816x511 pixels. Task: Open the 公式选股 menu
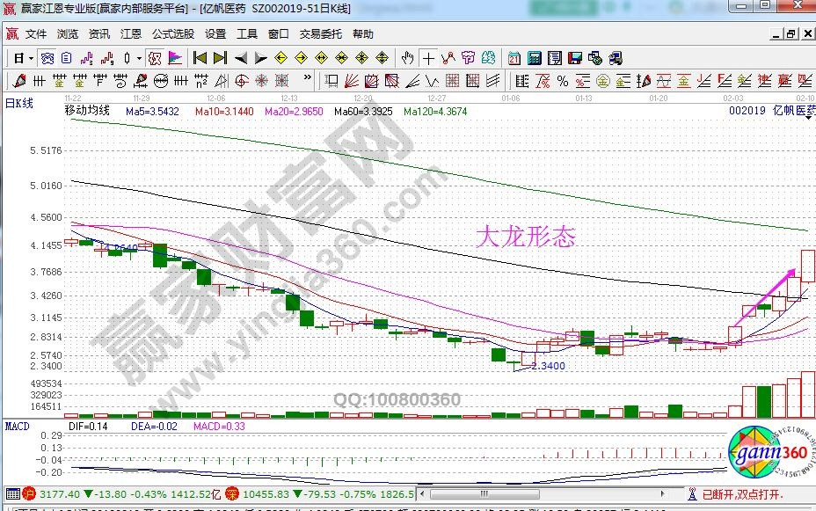172,34
